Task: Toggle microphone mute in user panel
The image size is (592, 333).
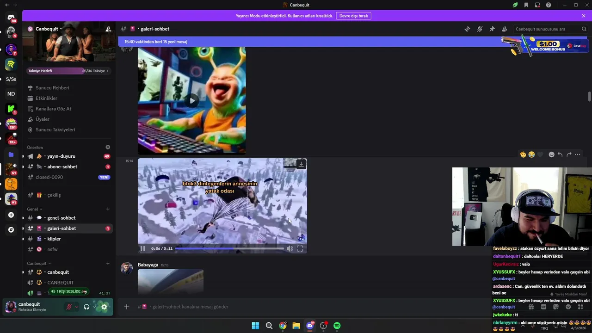Action: 69,307
